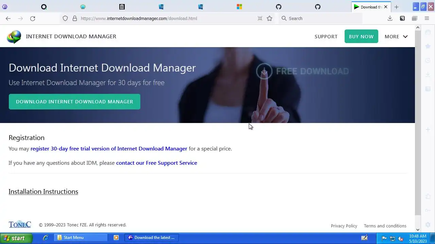Image resolution: width=435 pixels, height=244 pixels.
Task: Click the sidebar bookmarks star icon
Action: pos(428,46)
